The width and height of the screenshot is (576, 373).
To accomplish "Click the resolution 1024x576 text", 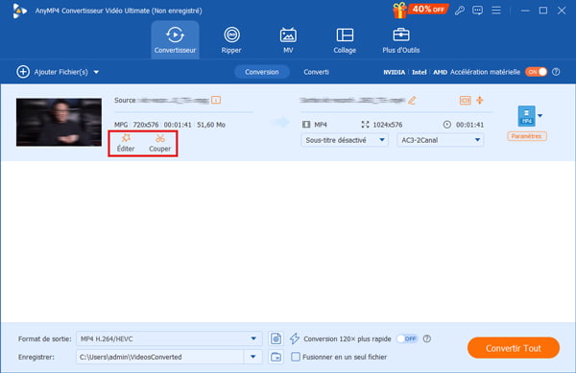I will pyautogui.click(x=388, y=125).
